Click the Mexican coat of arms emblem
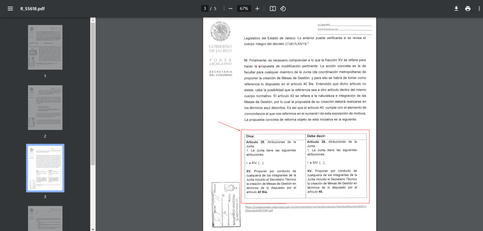Viewport: 483px width, 231px height. (220, 31)
